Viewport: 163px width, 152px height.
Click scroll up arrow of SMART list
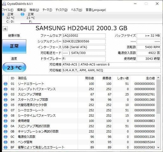(x=158, y=78)
